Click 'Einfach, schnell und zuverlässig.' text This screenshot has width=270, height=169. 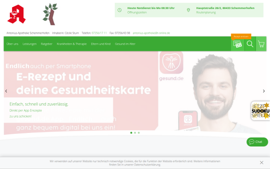39,104
